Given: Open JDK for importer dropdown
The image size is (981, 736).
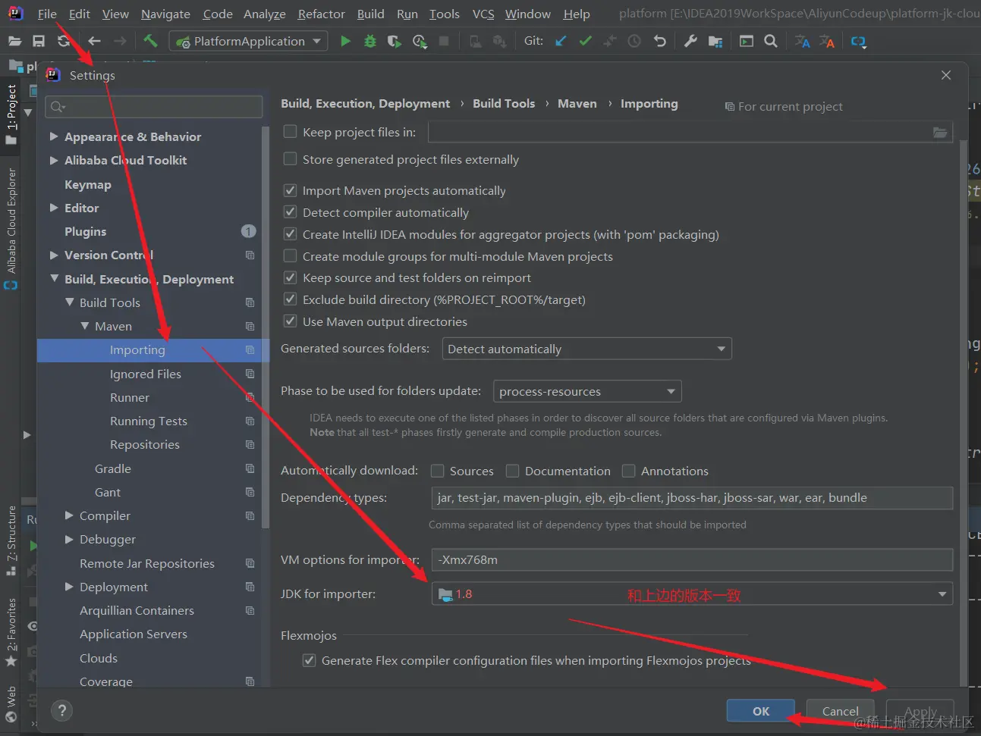Looking at the screenshot, I should point(692,594).
